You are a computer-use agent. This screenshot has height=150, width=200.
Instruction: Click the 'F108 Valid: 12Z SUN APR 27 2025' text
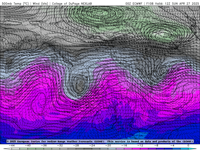tap(172, 3)
